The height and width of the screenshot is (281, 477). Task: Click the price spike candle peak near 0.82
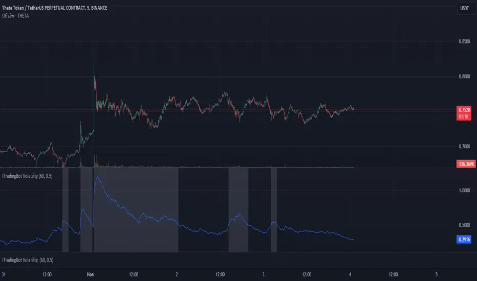[94, 63]
